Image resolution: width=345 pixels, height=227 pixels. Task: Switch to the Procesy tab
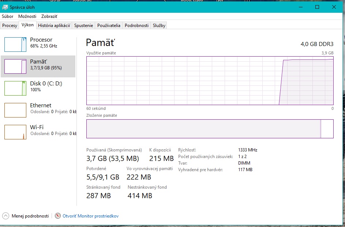(10, 26)
